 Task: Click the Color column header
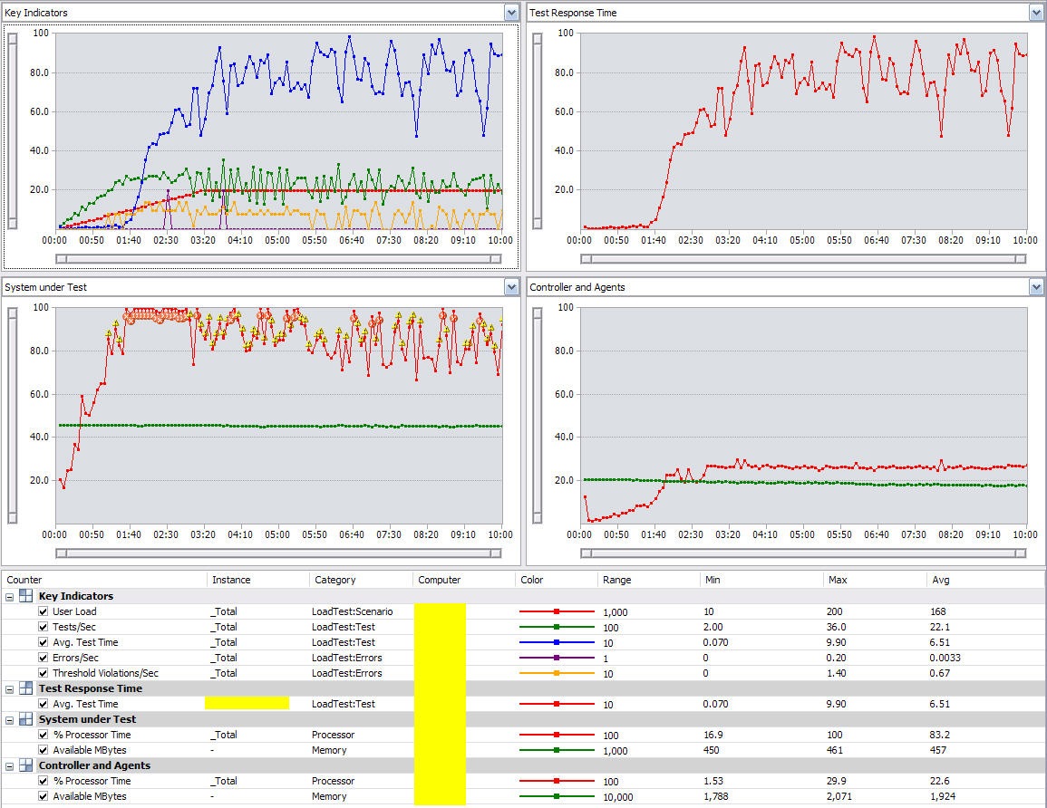point(557,579)
